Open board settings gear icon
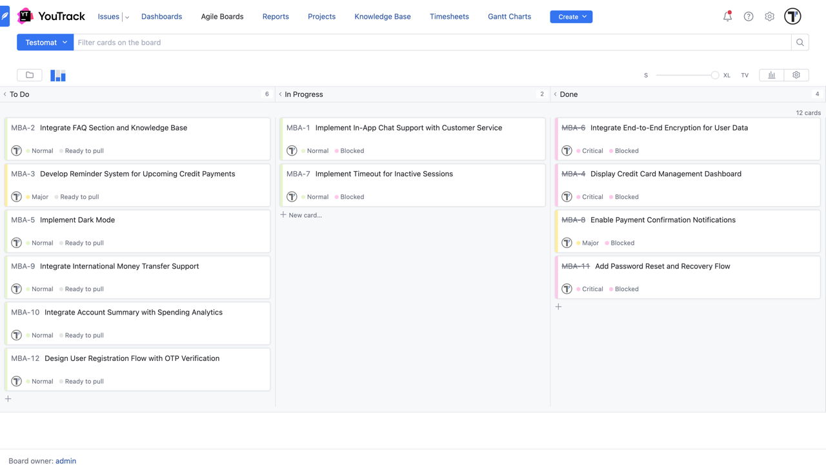The height and width of the screenshot is (474, 826). pyautogui.click(x=796, y=76)
